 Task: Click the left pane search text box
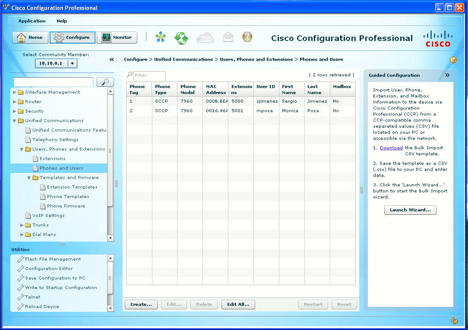click(54, 82)
